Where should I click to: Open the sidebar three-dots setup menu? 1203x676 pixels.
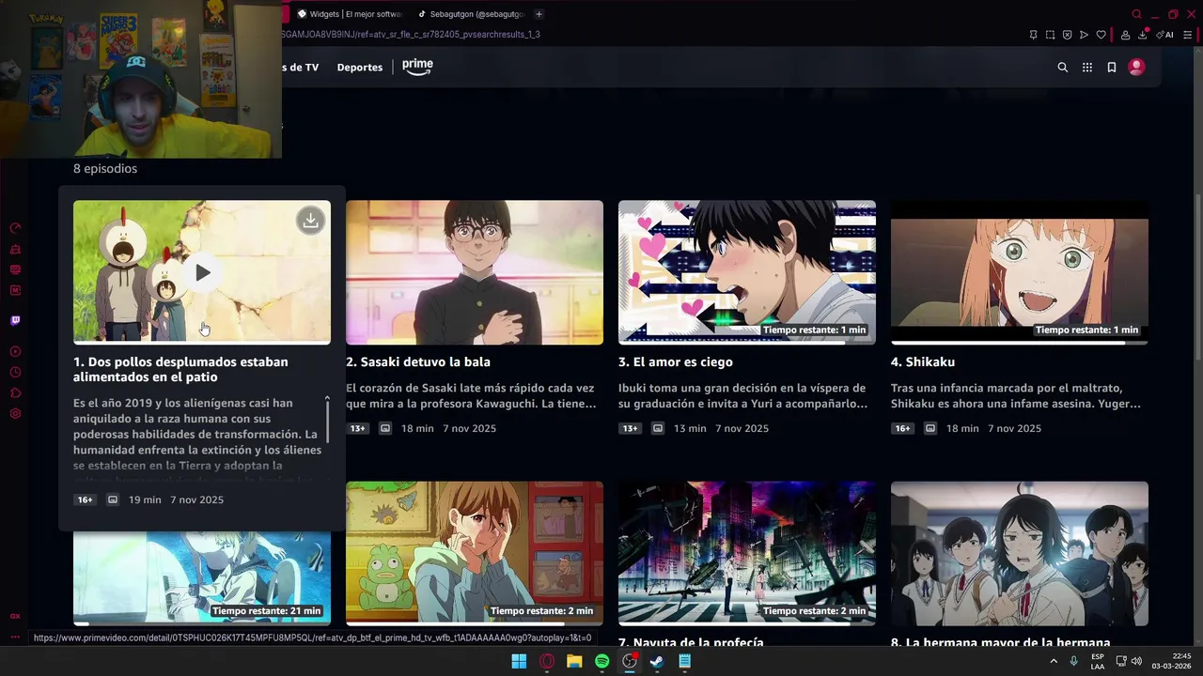tap(15, 637)
